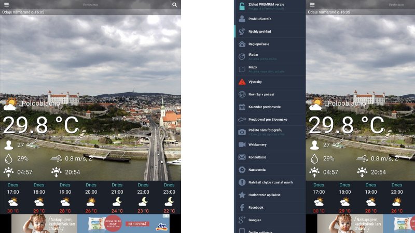Click the Novinky v počasí globe icon
Viewport: 415px width, 233px height.
click(x=242, y=94)
